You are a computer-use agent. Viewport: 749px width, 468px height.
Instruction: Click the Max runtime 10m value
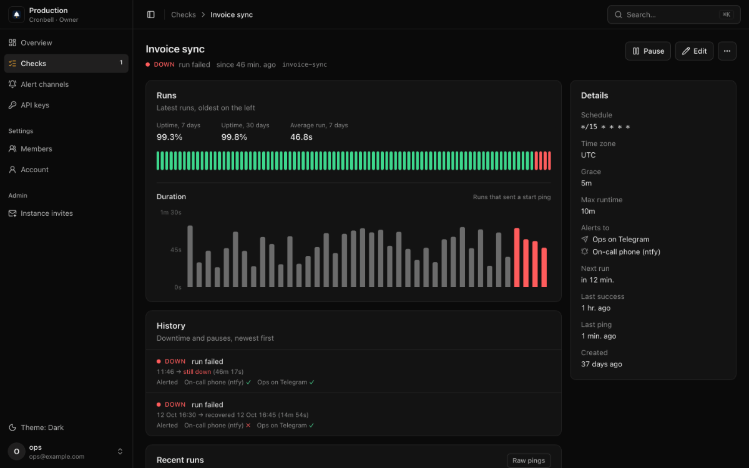coord(588,211)
